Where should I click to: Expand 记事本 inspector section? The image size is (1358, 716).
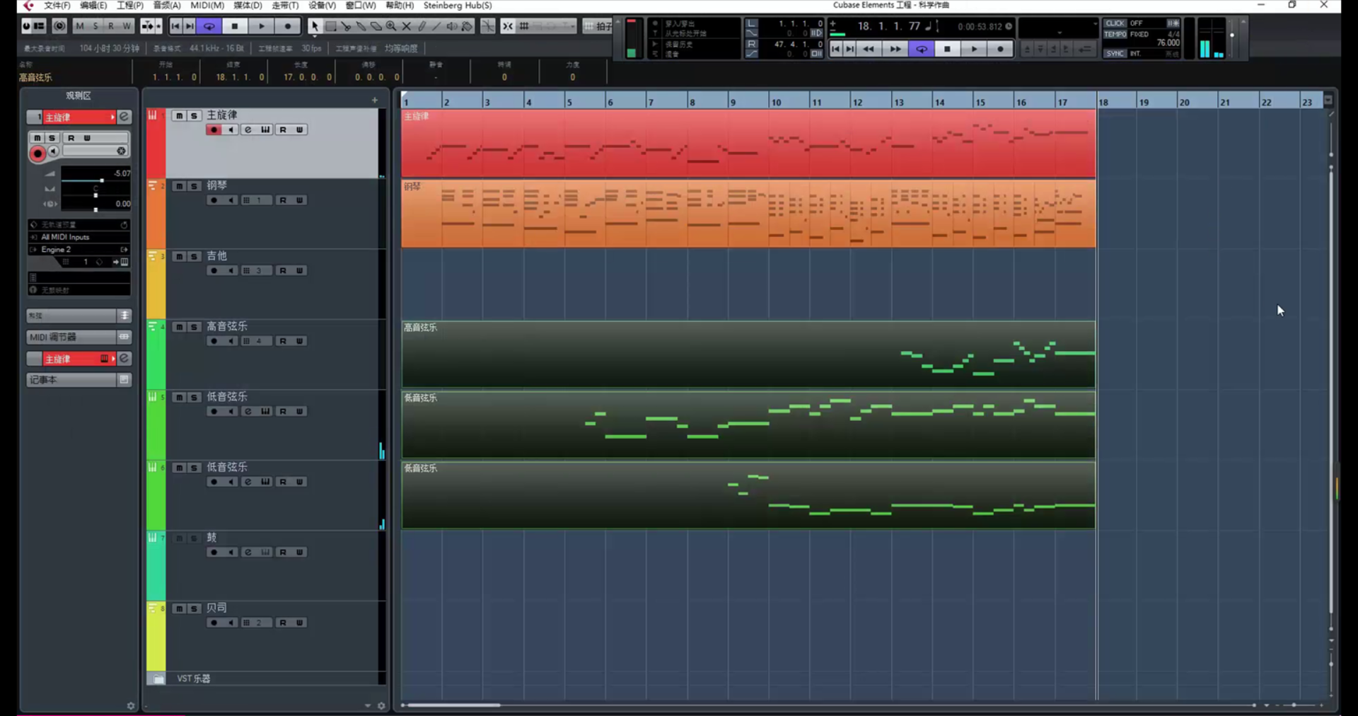79,380
